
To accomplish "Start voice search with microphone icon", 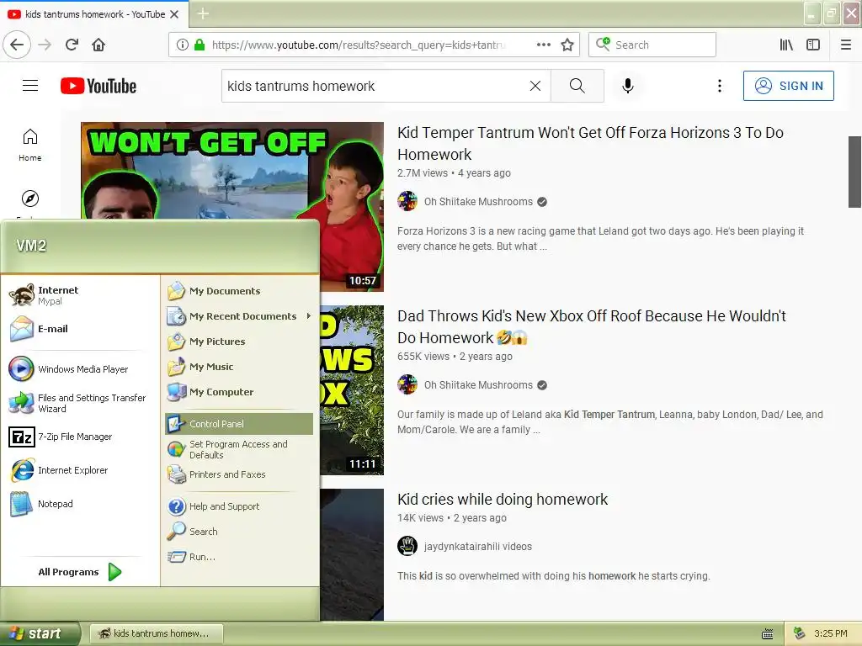I will pos(628,86).
